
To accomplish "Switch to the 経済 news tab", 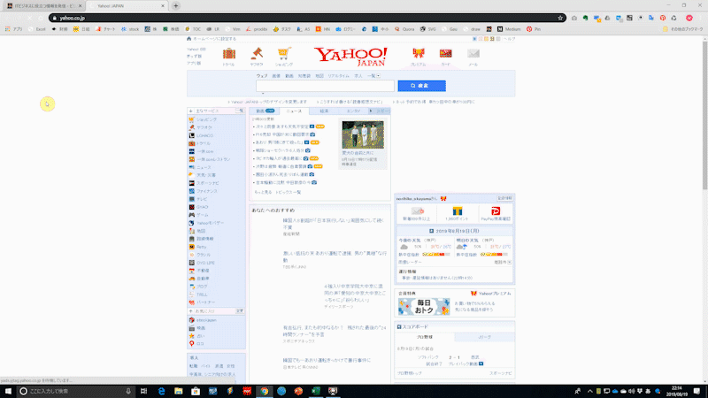I will [x=324, y=111].
